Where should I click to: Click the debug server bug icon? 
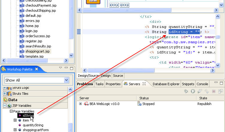(x=186, y=91)
